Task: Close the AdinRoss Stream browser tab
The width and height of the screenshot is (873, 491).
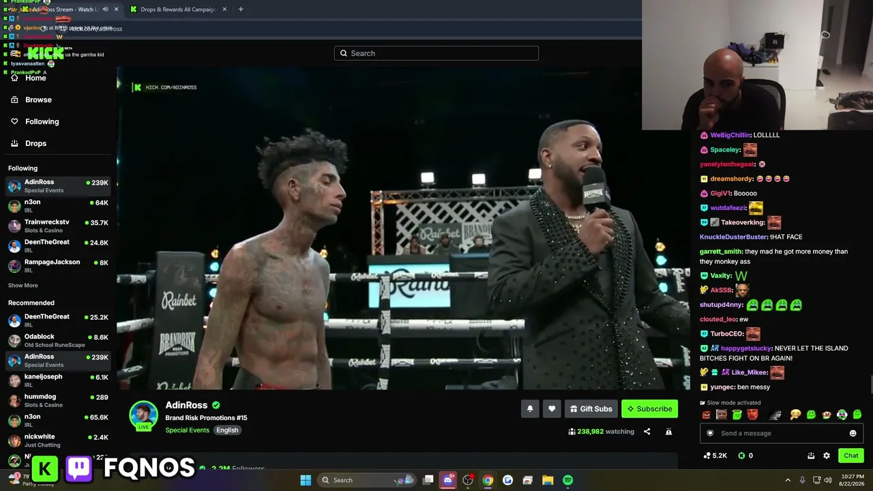Action: 116,10
